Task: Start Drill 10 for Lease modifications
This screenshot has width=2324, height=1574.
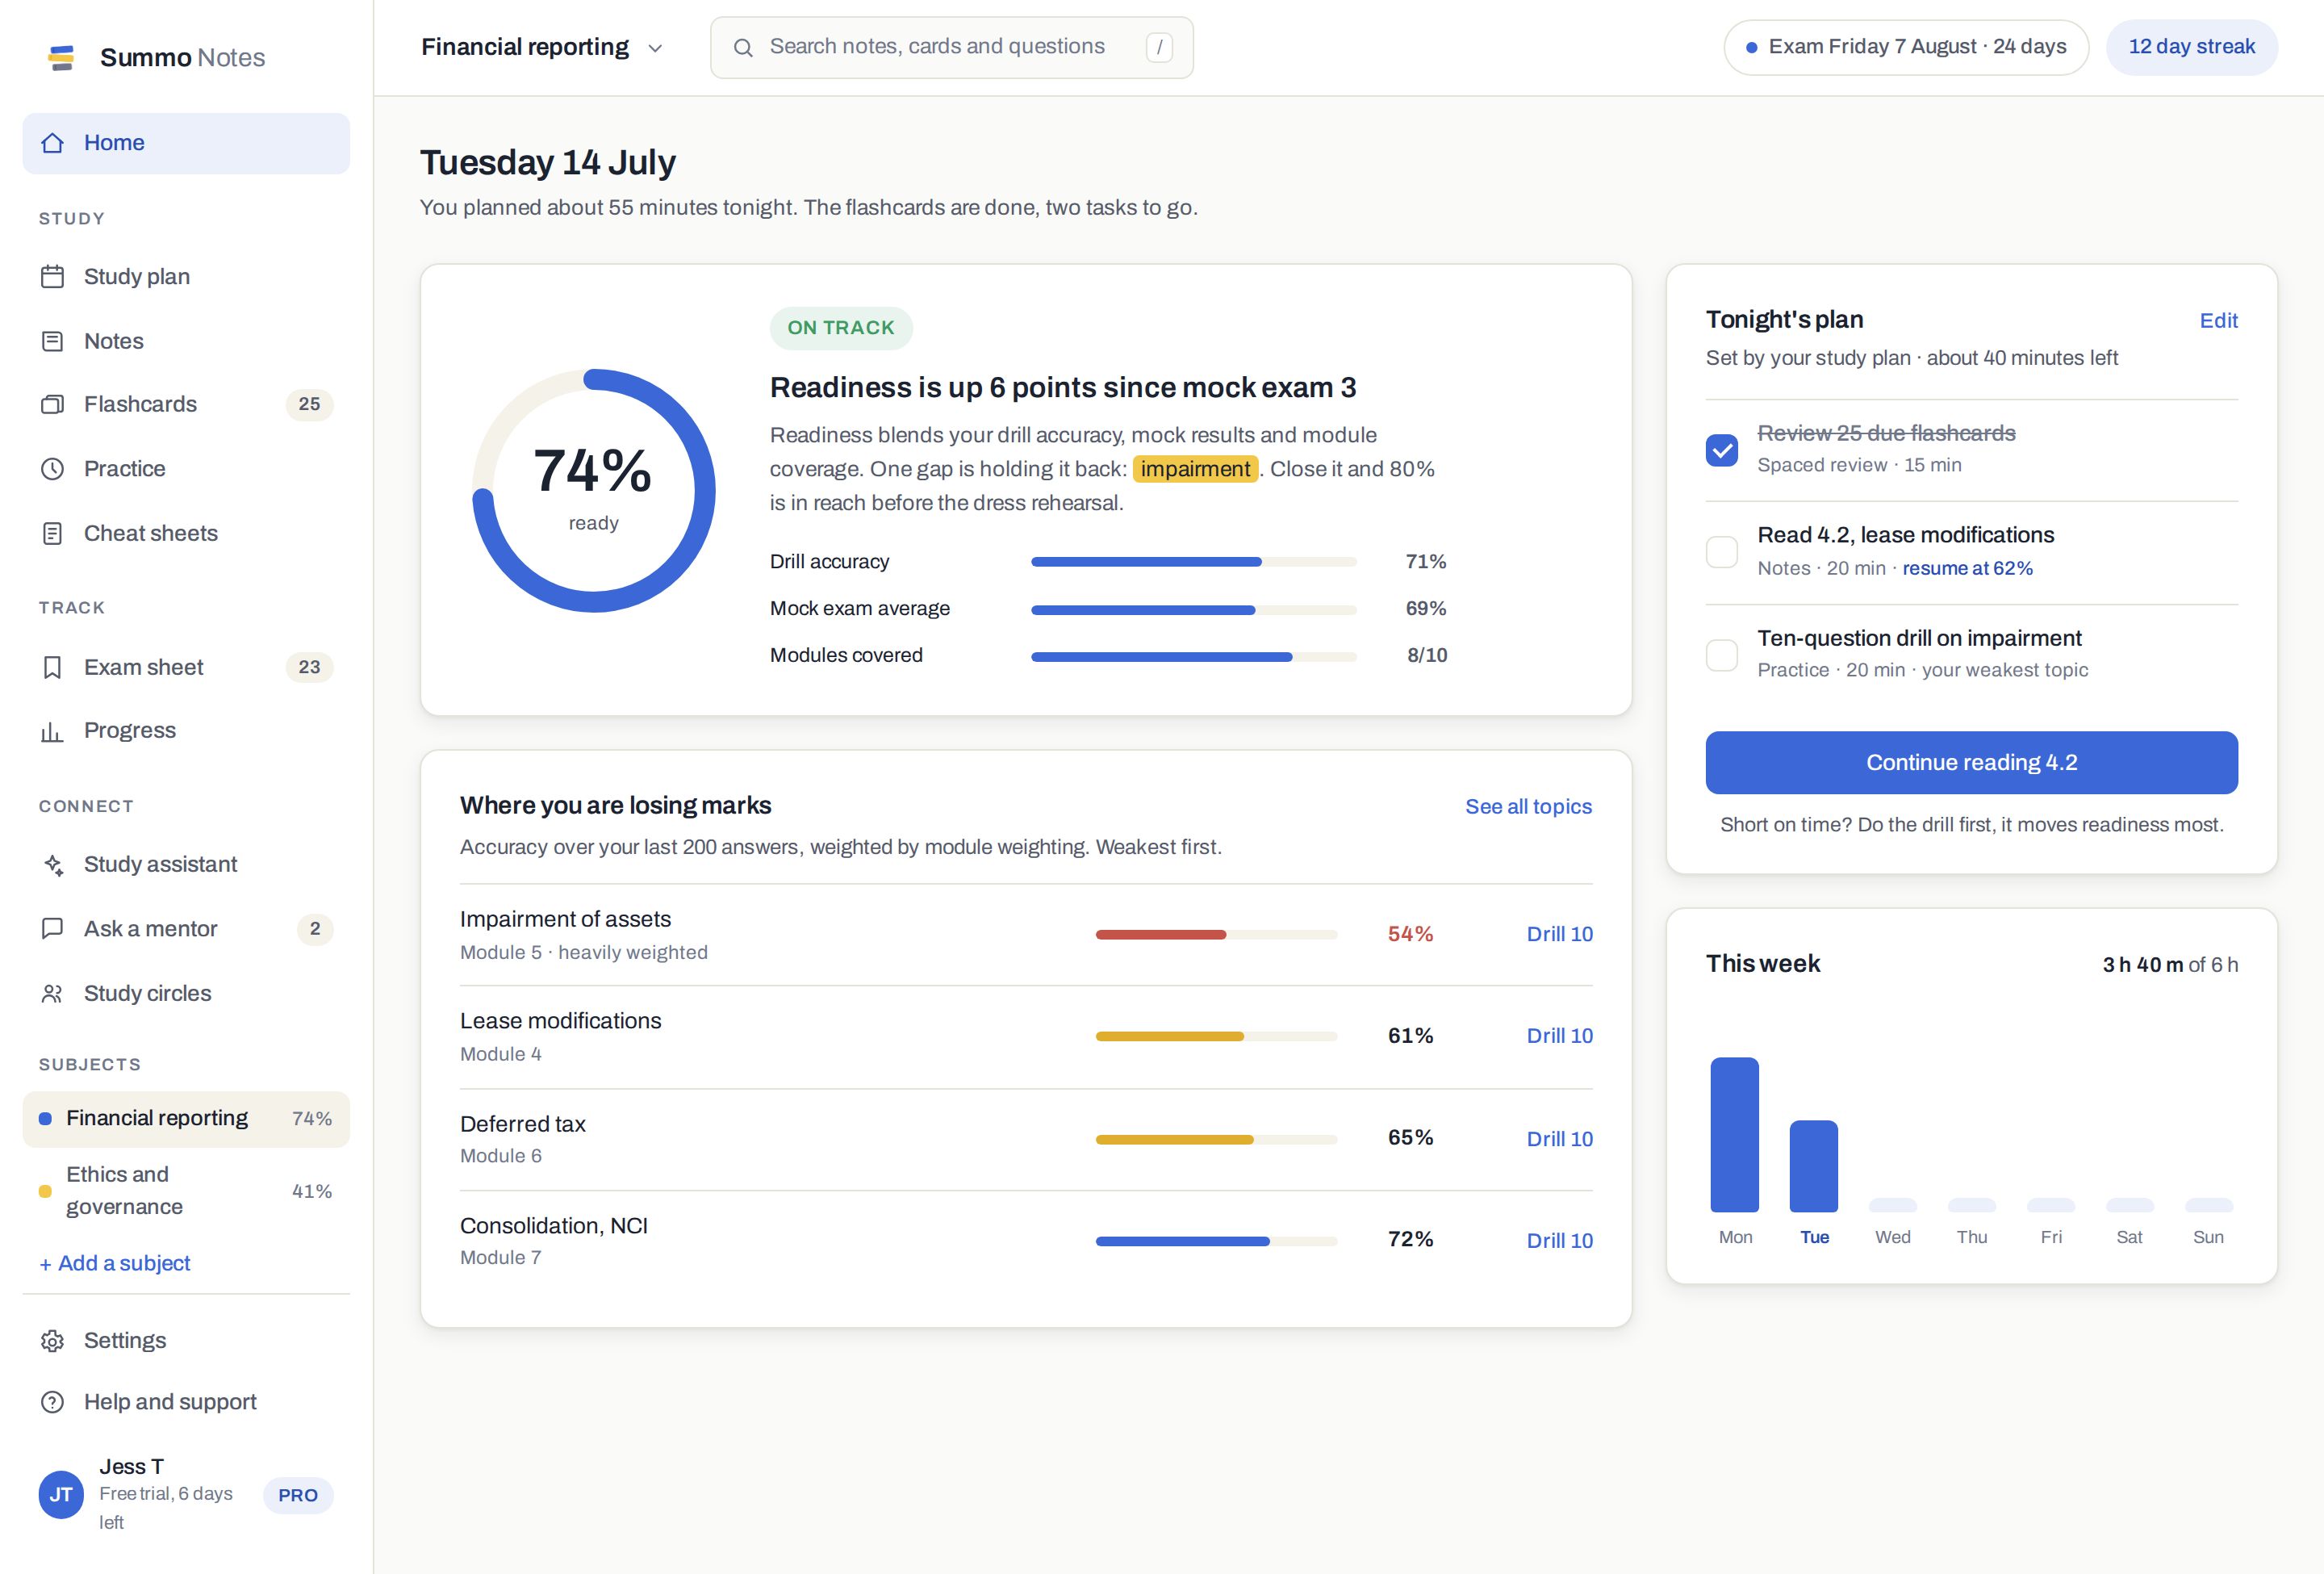Action: point(1559,1036)
